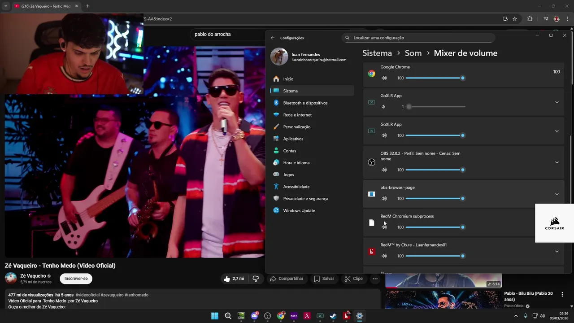Bookmark this page with star icon
This screenshot has width=574, height=323.
[515, 19]
